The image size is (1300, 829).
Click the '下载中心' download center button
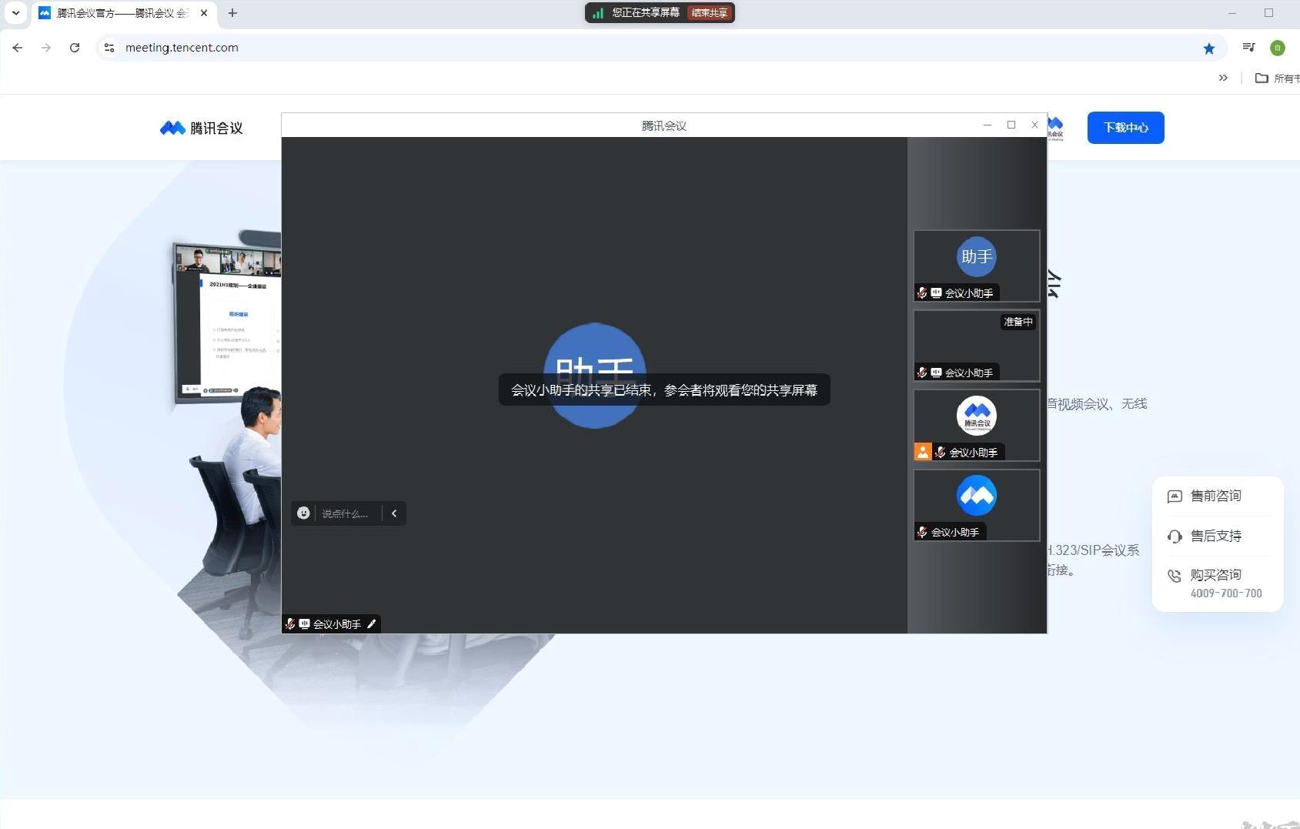pyautogui.click(x=1125, y=128)
